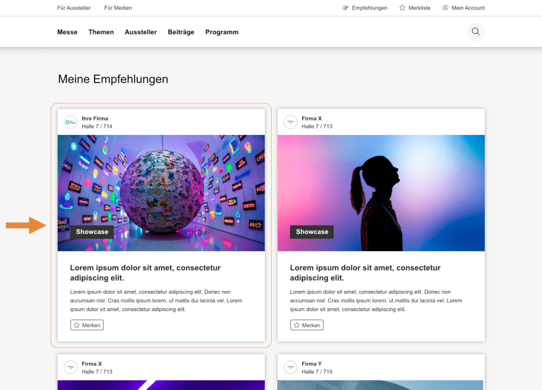Click the Showcase label on the purple sphere image
The height and width of the screenshot is (390, 542).
click(x=91, y=232)
